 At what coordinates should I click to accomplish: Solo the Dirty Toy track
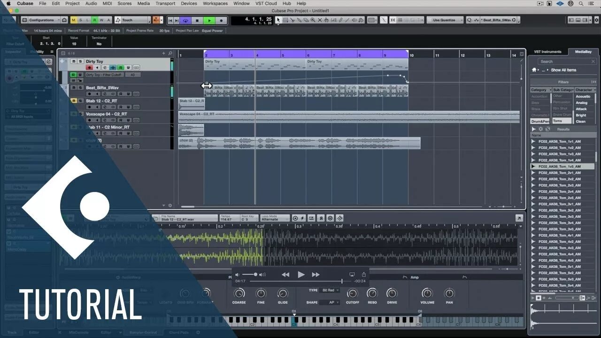click(x=80, y=61)
